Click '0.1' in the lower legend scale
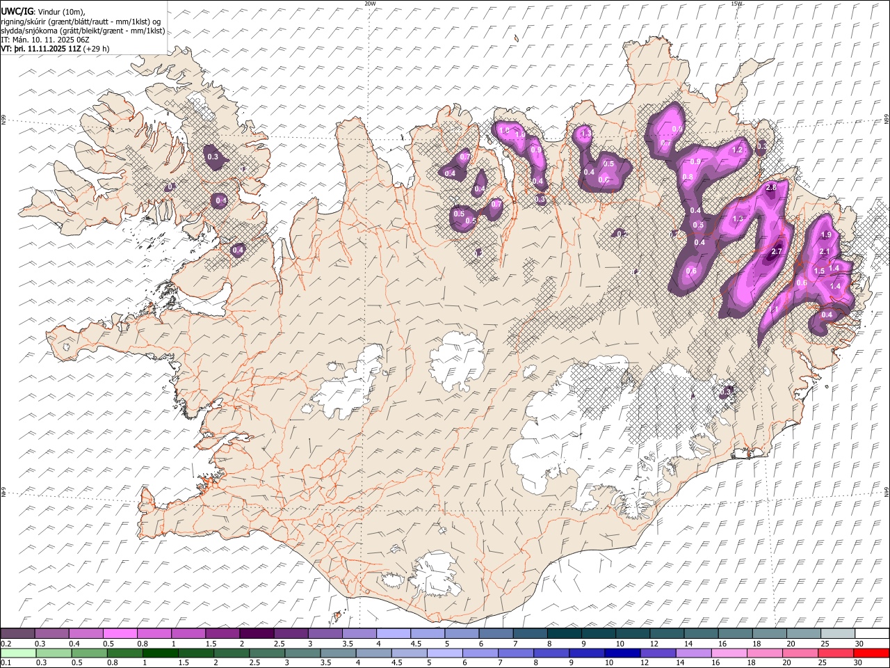 point(5,662)
